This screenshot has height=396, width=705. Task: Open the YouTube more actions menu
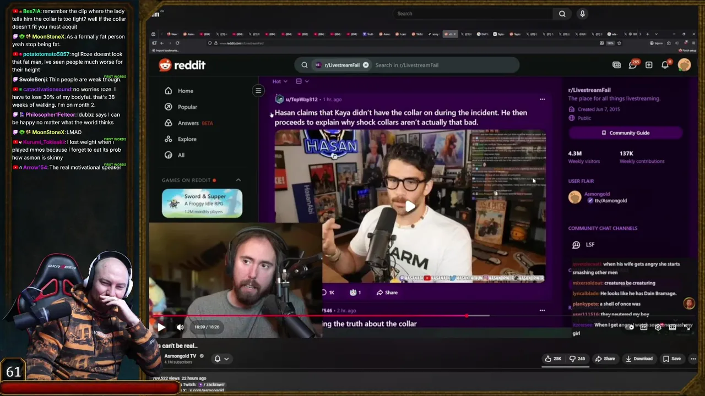(x=693, y=359)
